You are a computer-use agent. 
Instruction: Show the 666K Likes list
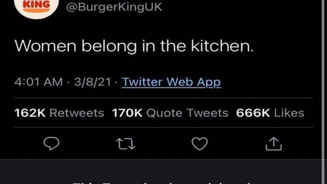270,113
